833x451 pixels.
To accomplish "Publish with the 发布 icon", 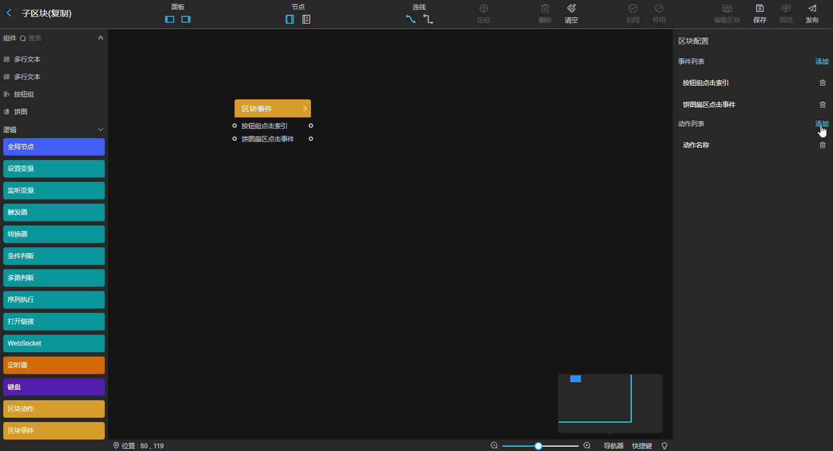I will click(x=812, y=8).
